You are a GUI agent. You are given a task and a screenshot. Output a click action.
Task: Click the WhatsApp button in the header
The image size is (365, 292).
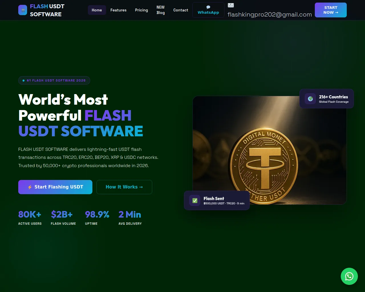(208, 10)
